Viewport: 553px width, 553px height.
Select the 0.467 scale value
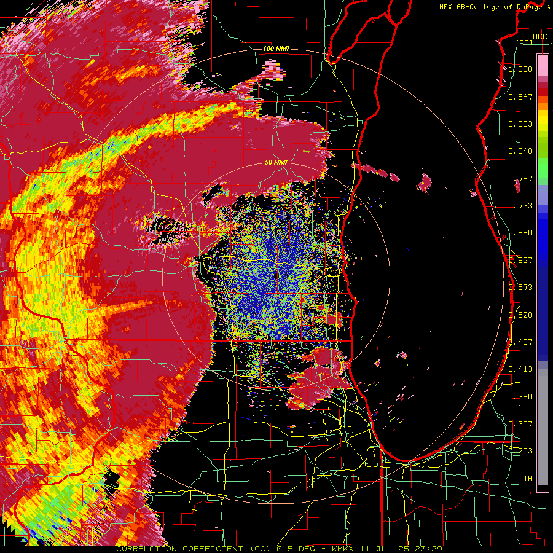(x=520, y=342)
